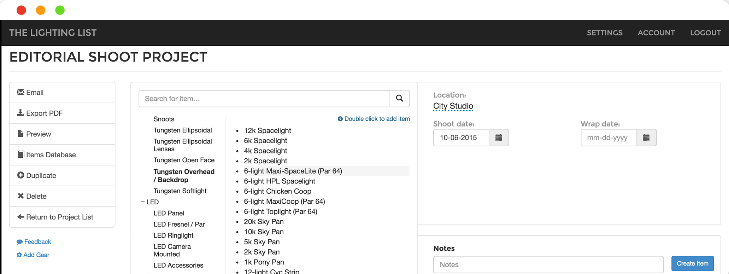729x274 pixels.
Task: Select 12k Spacelight item
Action: (x=268, y=130)
